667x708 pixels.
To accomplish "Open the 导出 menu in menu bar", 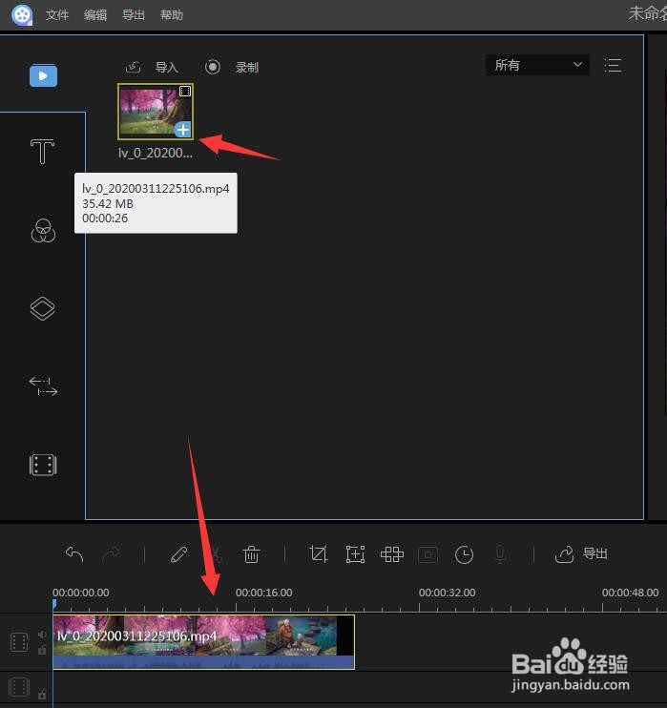I will pyautogui.click(x=134, y=15).
